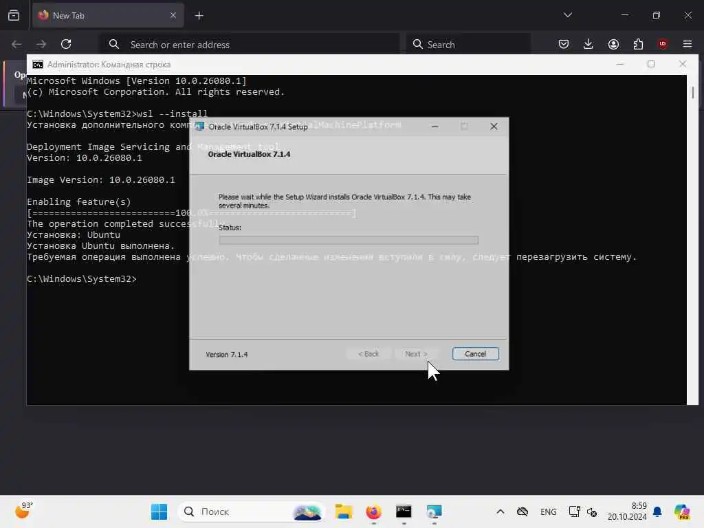Switch to Firefox from the taskbar
Viewport: 704px width, 528px height.
373,511
